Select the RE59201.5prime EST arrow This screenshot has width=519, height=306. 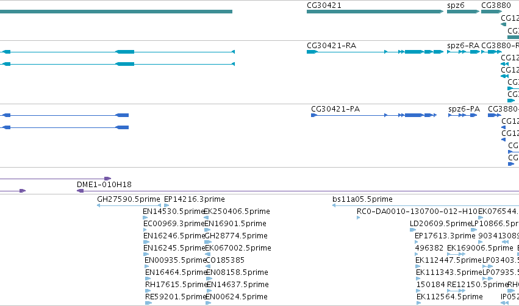coord(148,303)
